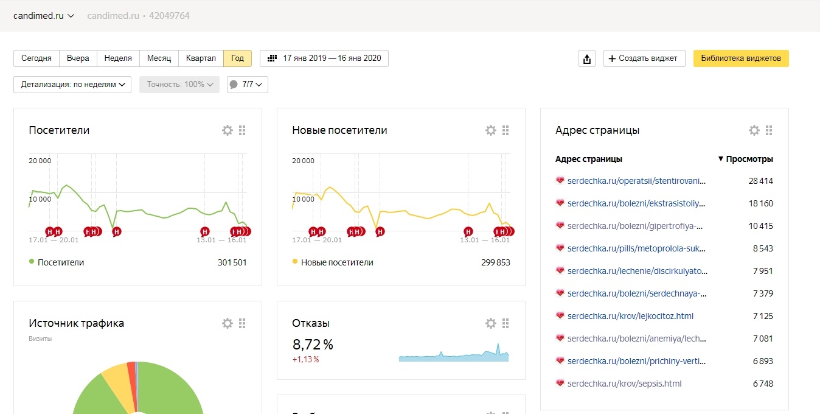Click the Отказы blue sparkline chart
This screenshot has width=820, height=414.
454,353
